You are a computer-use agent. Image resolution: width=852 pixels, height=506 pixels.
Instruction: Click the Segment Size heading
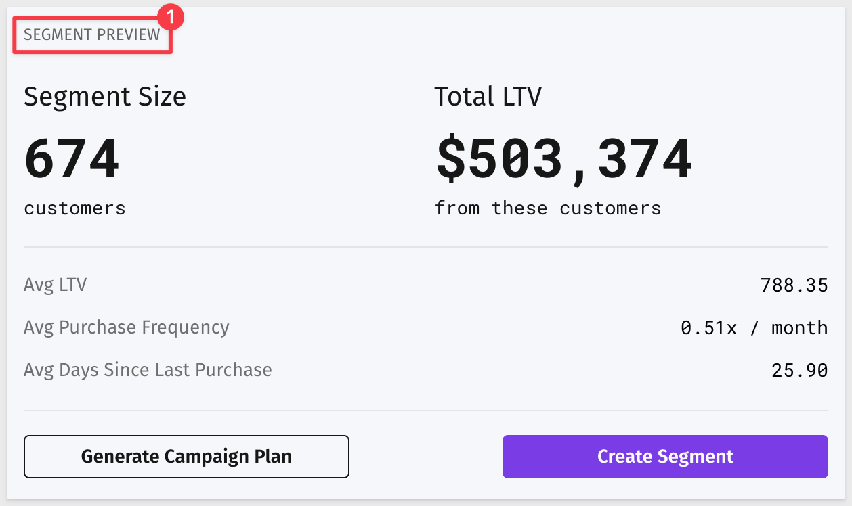pos(105,97)
